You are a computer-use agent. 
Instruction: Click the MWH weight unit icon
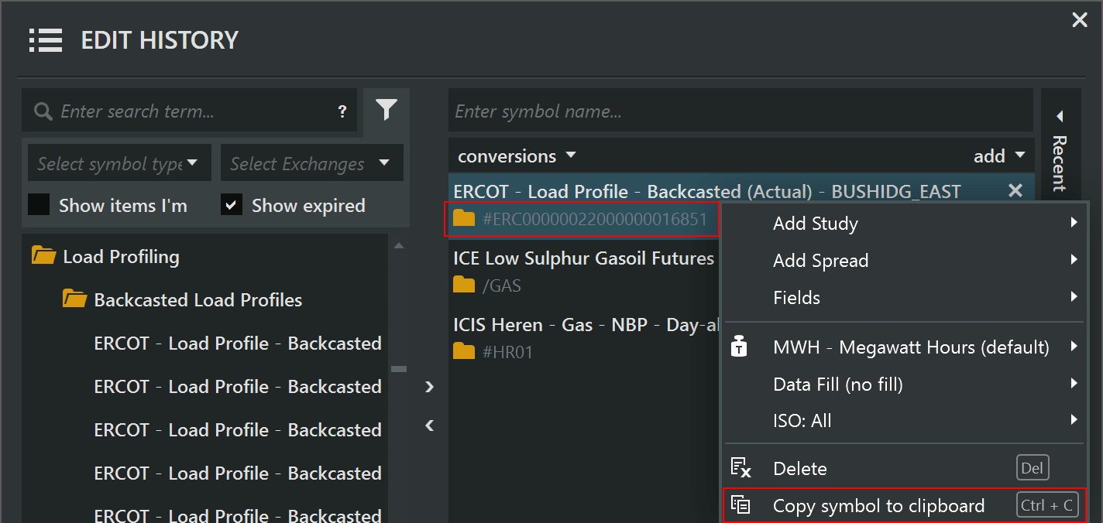pyautogui.click(x=740, y=347)
